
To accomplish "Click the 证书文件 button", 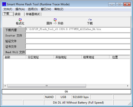I will click(14, 47).
